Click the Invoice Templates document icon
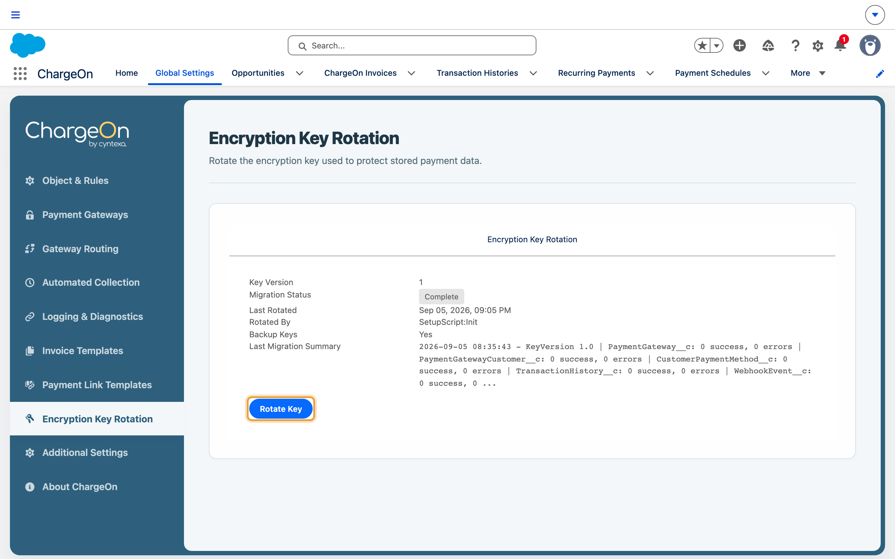This screenshot has width=895, height=559. coord(30,351)
